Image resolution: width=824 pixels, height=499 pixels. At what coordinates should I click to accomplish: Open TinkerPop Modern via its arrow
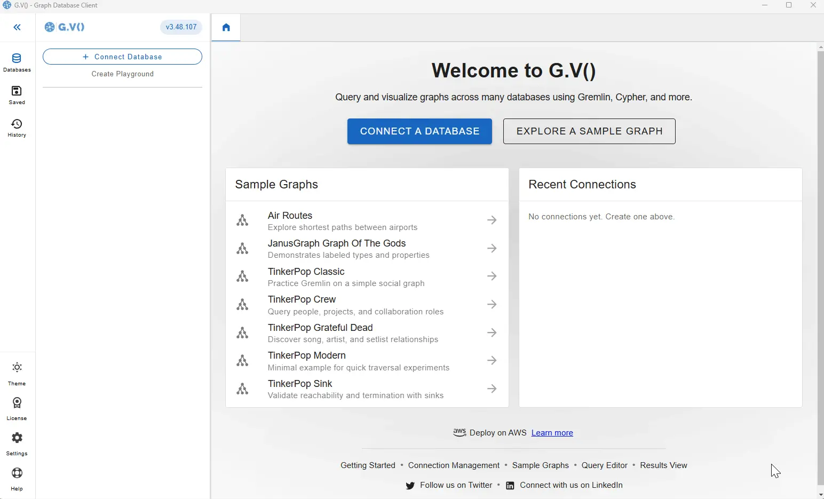[492, 360]
